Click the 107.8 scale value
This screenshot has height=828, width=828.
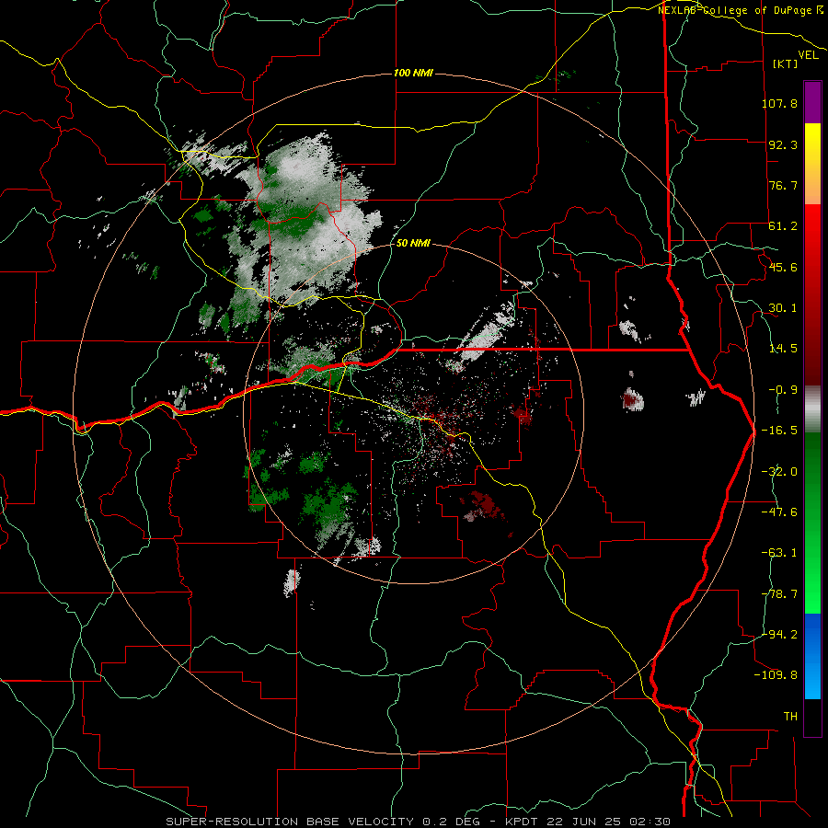779,103
